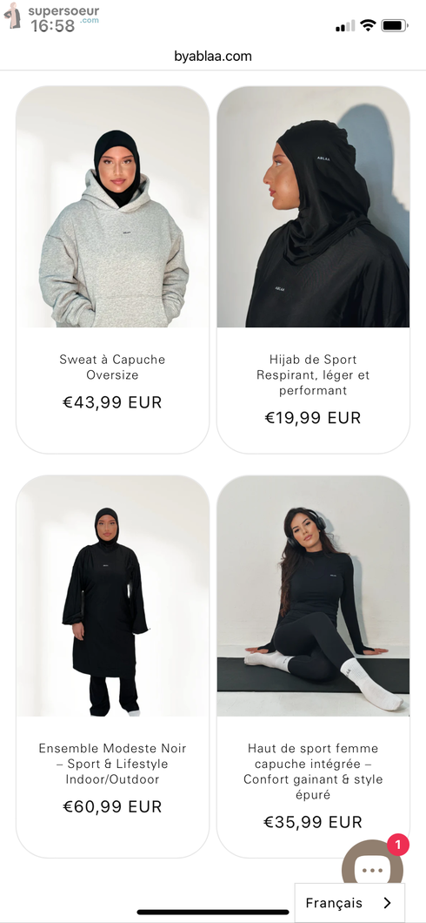Tap the chat notification badge showing 1
The width and height of the screenshot is (426, 923).
pyautogui.click(x=398, y=846)
